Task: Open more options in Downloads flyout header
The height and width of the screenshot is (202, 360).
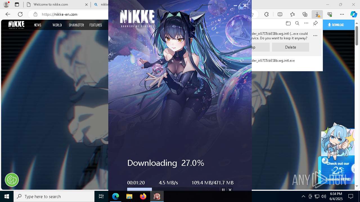Action: (x=306, y=23)
